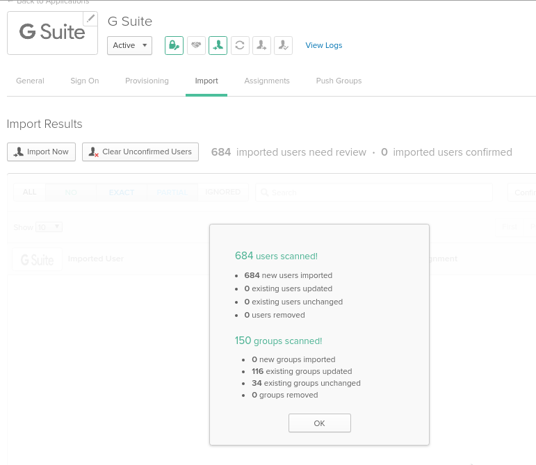Click the circular sync arrows icon
Screen dimensions: 536x465
240,45
